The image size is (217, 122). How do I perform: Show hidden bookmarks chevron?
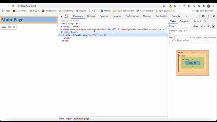pyautogui.click(x=192, y=11)
